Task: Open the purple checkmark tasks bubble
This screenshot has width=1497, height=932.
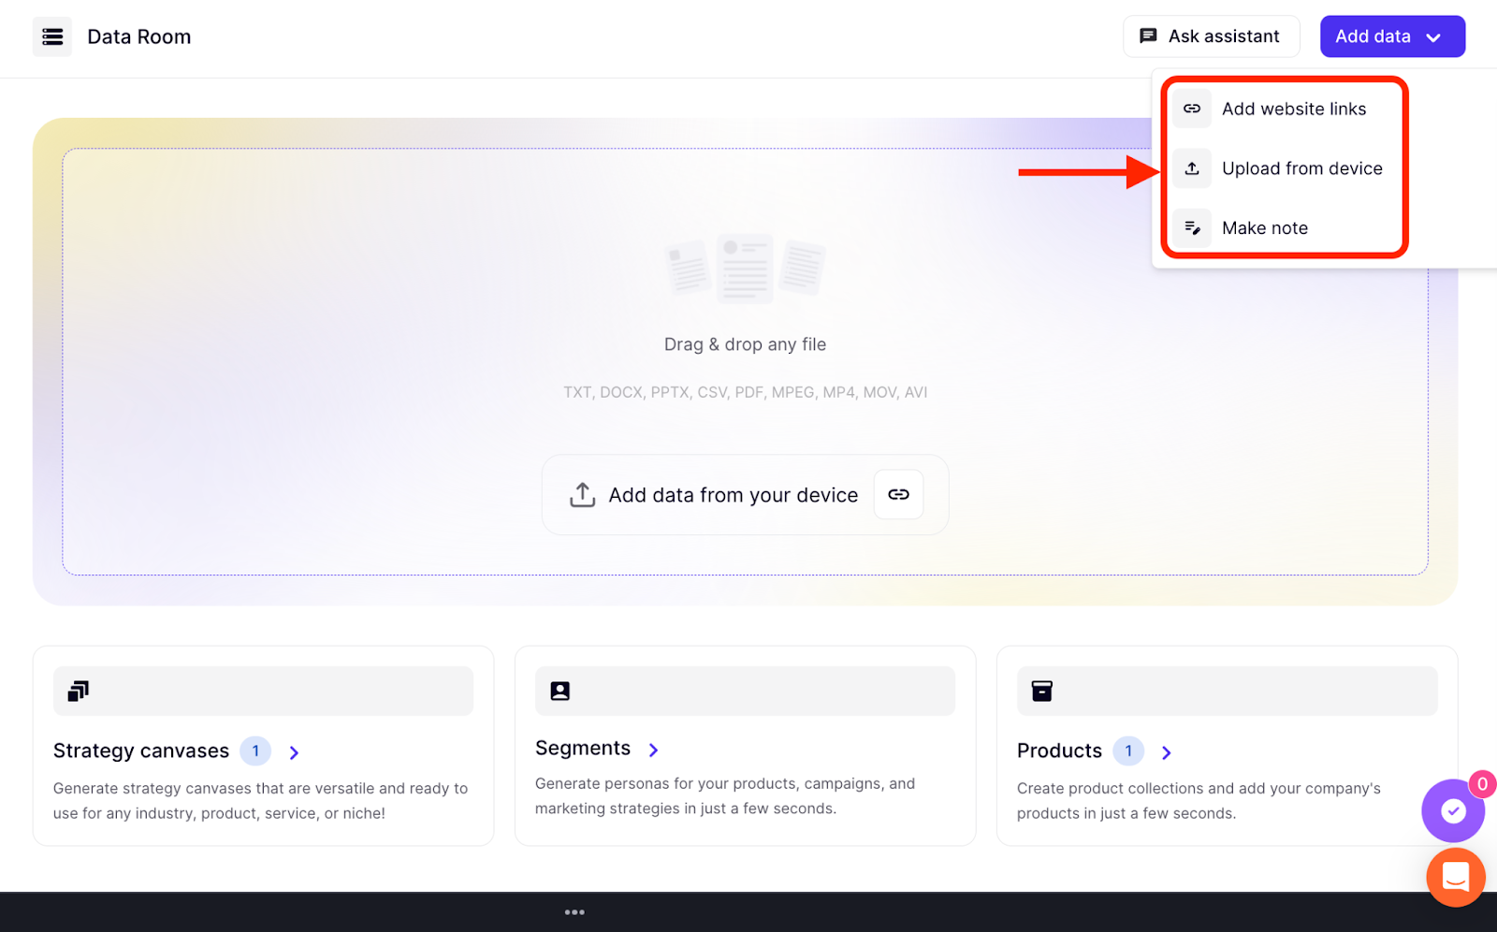Action: (1452, 810)
